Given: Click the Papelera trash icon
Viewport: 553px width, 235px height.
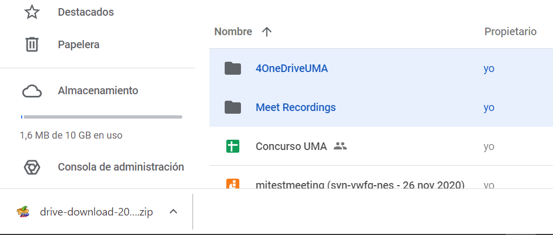Looking at the screenshot, I should (x=31, y=45).
